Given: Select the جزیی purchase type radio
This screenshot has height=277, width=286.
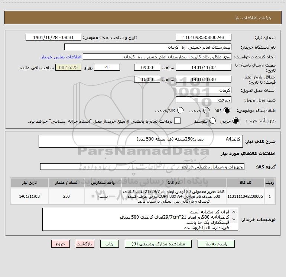Looking at the screenshot, I should pyautogui.click(x=235, y=121).
